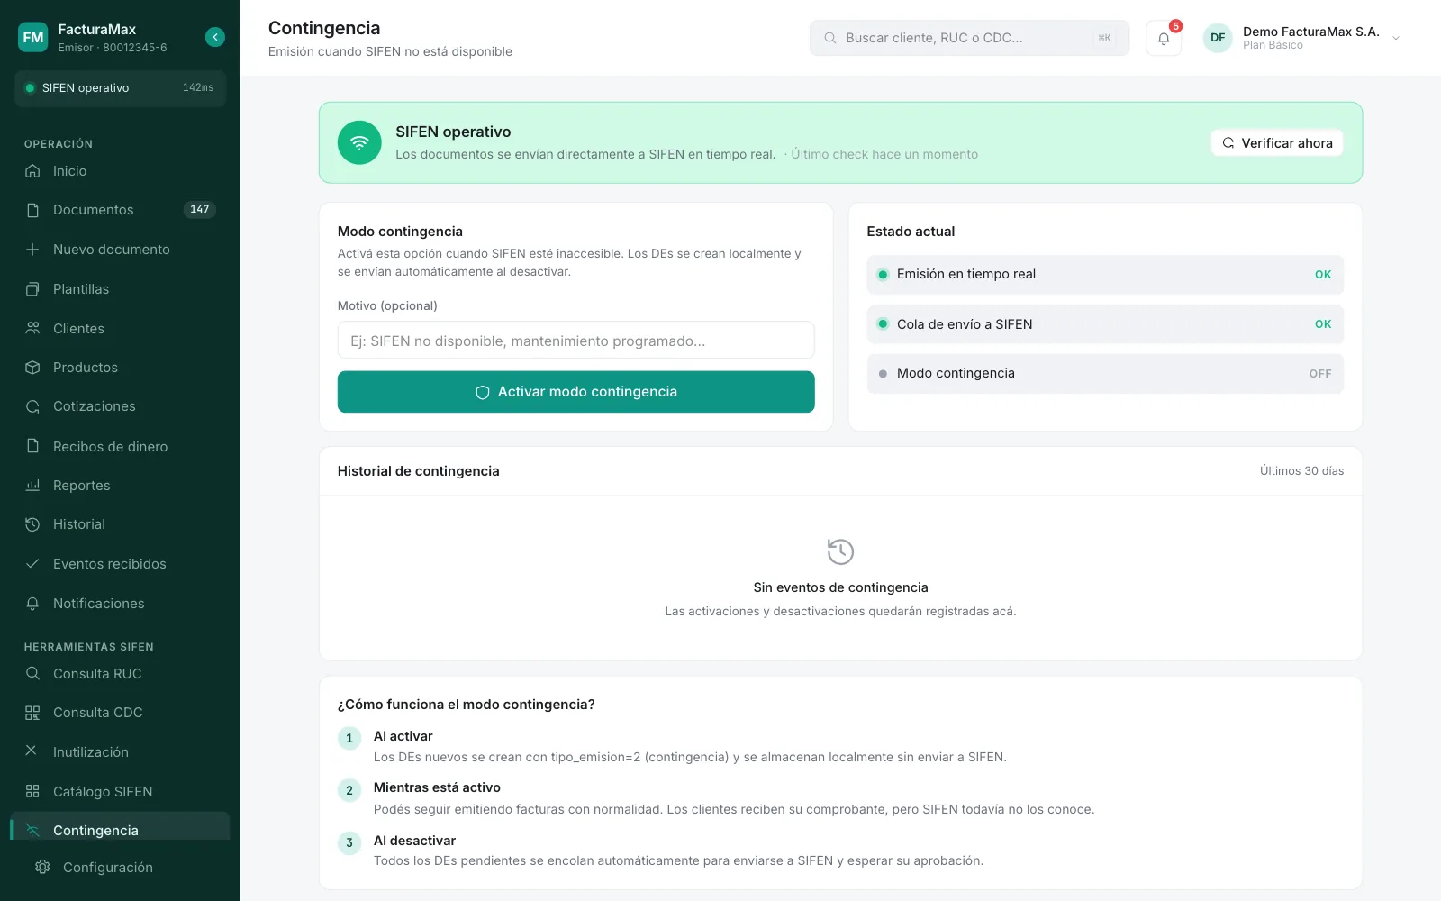1441x901 pixels.
Task: Click the Productos box icon
Action: pyautogui.click(x=32, y=368)
